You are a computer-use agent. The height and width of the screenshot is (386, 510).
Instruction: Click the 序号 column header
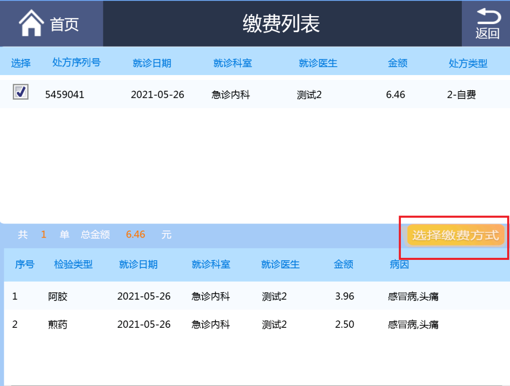[x=25, y=264]
